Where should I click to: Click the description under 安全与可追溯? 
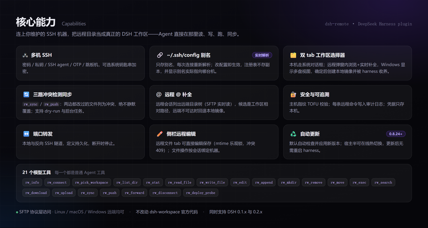[x=347, y=107]
